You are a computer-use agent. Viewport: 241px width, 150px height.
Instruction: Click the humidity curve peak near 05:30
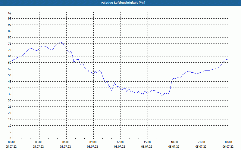[61, 42]
